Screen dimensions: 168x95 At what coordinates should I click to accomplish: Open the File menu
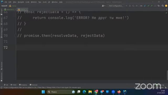(6, 2)
